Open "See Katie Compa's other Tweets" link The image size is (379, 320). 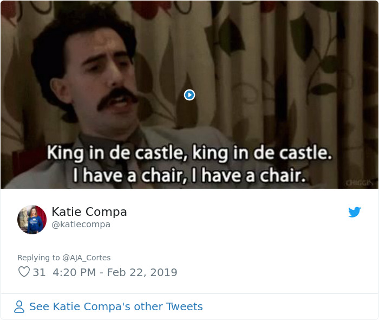(116, 307)
